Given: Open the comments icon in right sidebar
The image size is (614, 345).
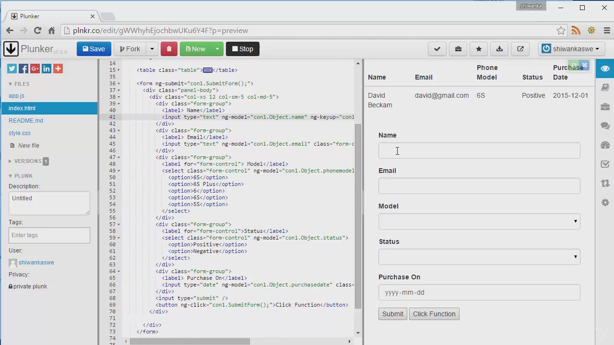Looking at the screenshot, I should click(605, 126).
